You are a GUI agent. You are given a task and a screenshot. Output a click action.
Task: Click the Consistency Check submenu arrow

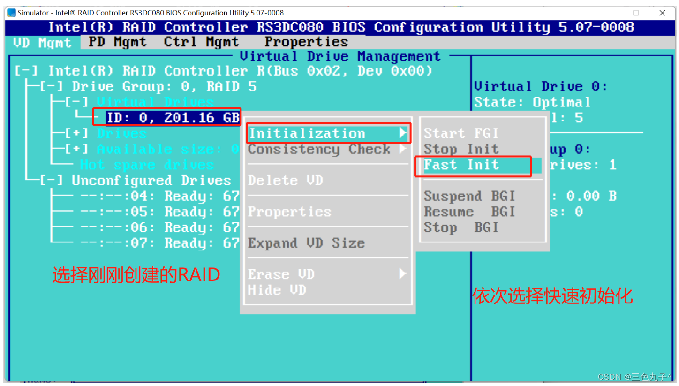[403, 149]
